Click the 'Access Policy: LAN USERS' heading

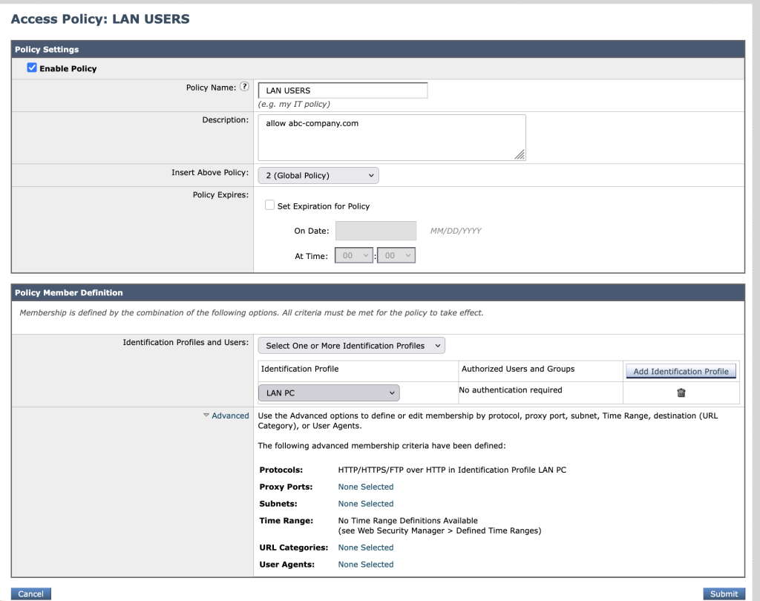point(100,19)
